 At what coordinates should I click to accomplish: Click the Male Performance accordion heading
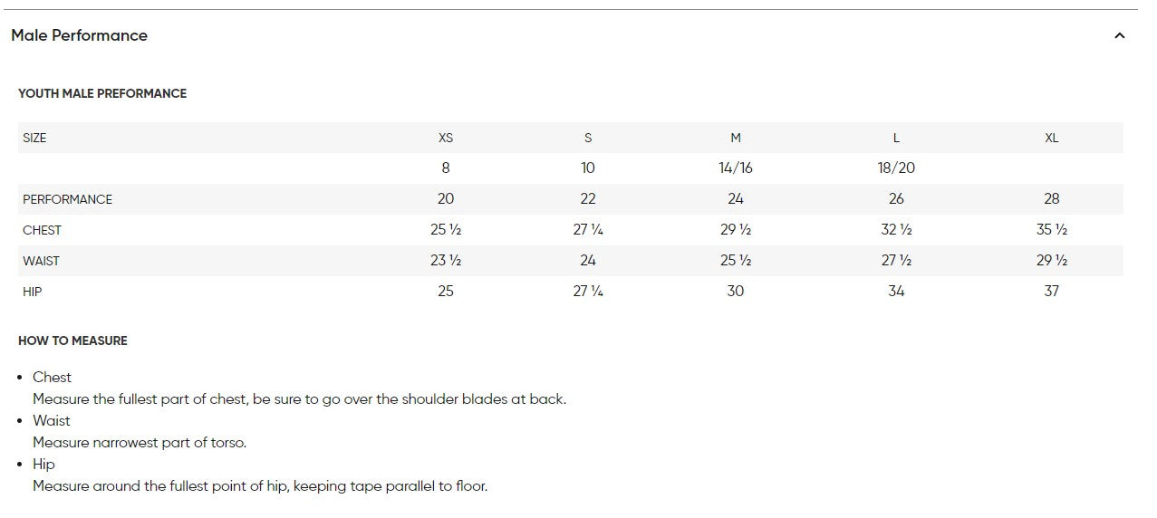[80, 35]
